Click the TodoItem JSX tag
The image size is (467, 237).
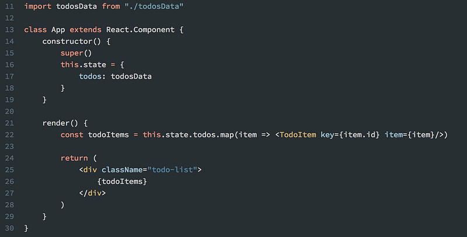[298, 135]
